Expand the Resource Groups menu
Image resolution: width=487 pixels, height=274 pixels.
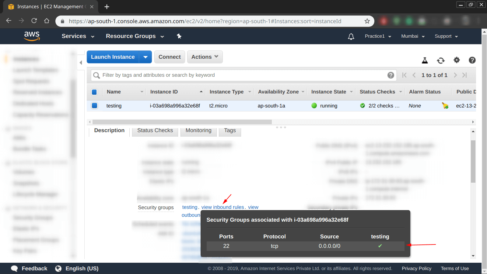pyautogui.click(x=135, y=36)
